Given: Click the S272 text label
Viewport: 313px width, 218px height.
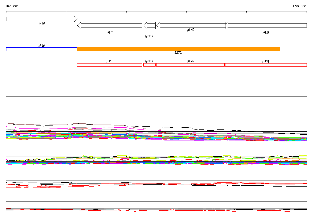Looking at the screenshot, I should (178, 53).
